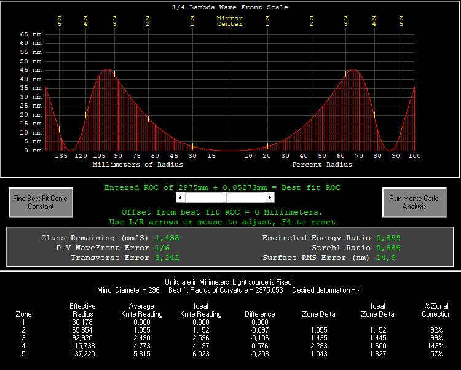Click Best fit Radius of Curvature text
Screen dimensions: 461x370
point(226,290)
